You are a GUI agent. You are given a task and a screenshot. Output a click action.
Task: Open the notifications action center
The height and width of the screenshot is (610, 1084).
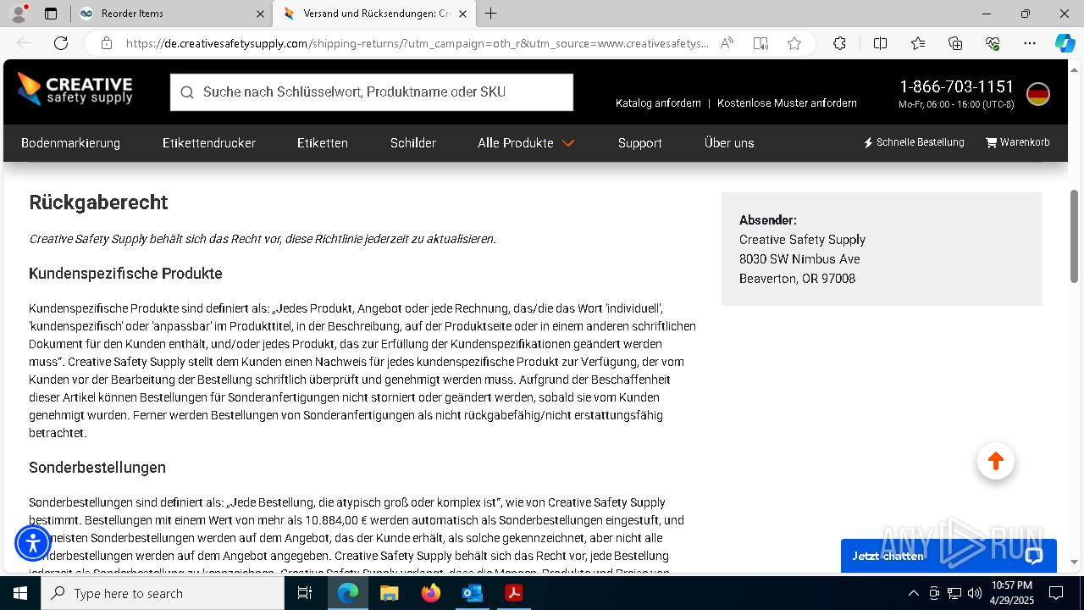[1056, 593]
